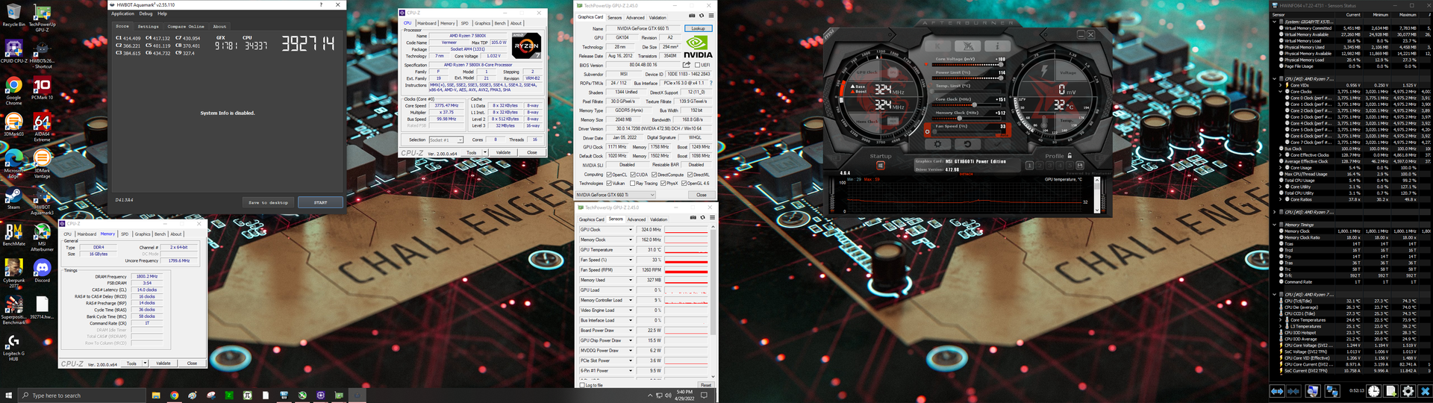This screenshot has width=1433, height=403.
Task: Click GPU-Z Lookup button
Action: pyautogui.click(x=698, y=28)
